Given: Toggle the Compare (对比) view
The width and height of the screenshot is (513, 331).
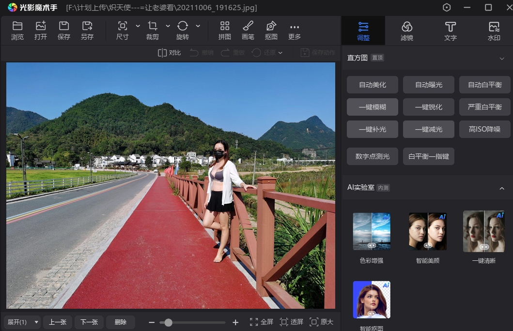Looking at the screenshot, I should click(x=170, y=53).
